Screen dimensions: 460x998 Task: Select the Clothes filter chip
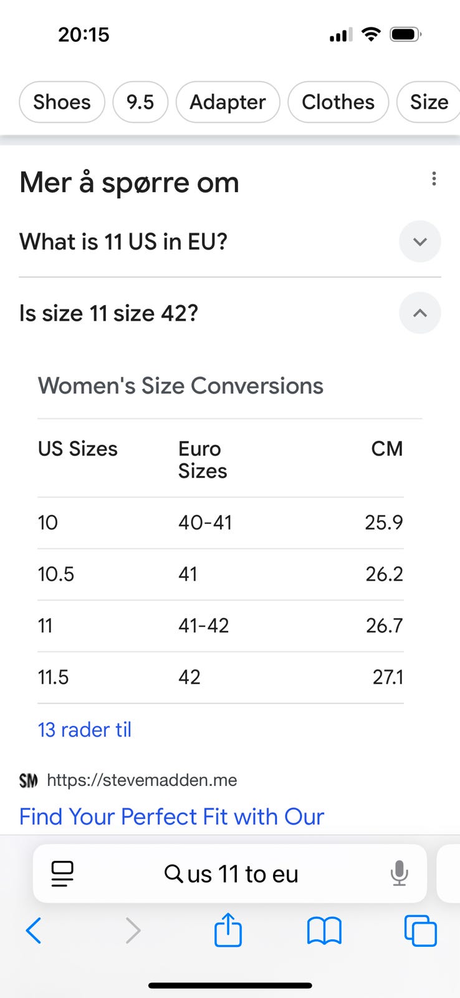(x=338, y=102)
